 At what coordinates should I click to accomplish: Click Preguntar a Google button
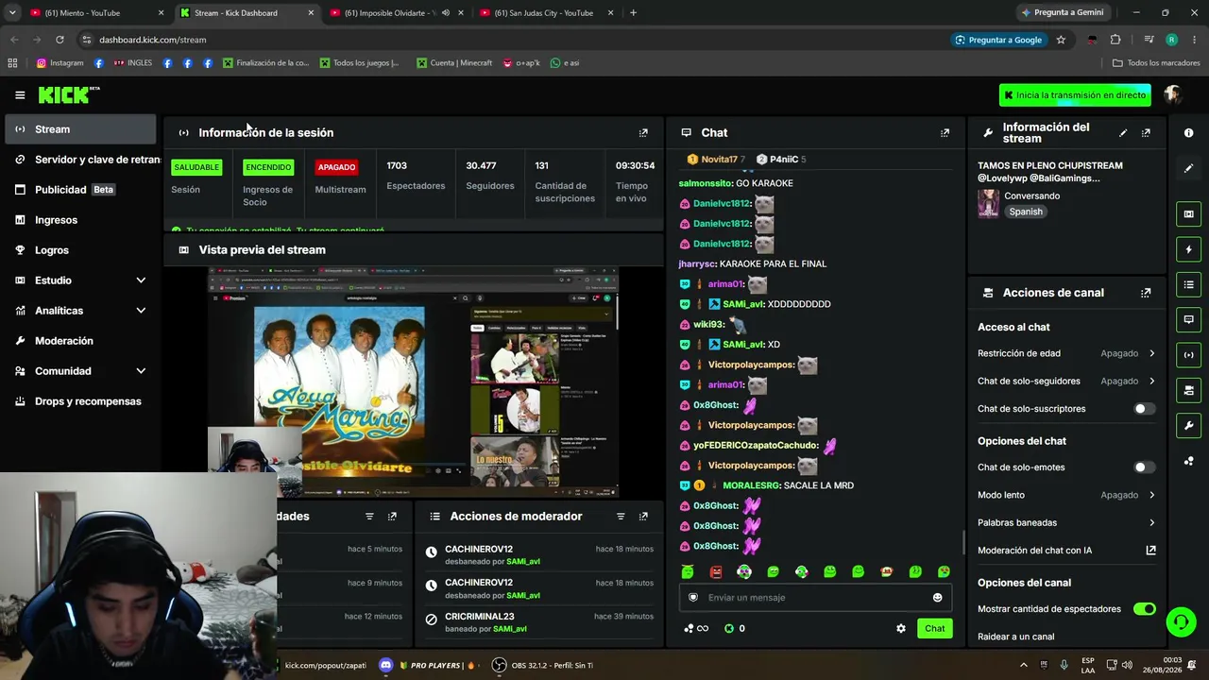click(x=999, y=40)
